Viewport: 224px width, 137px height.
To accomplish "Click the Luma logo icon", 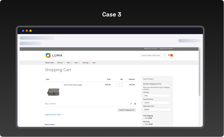I will pos(48,55).
